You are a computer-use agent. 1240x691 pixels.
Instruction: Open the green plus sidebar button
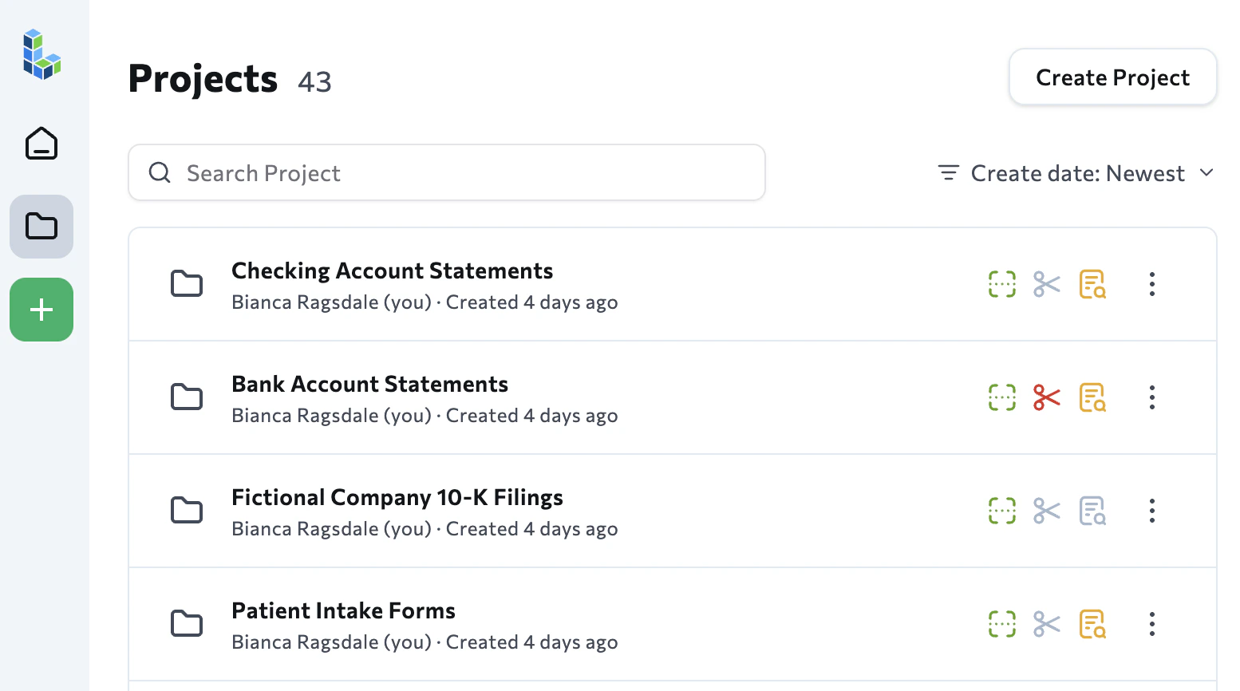tap(41, 310)
